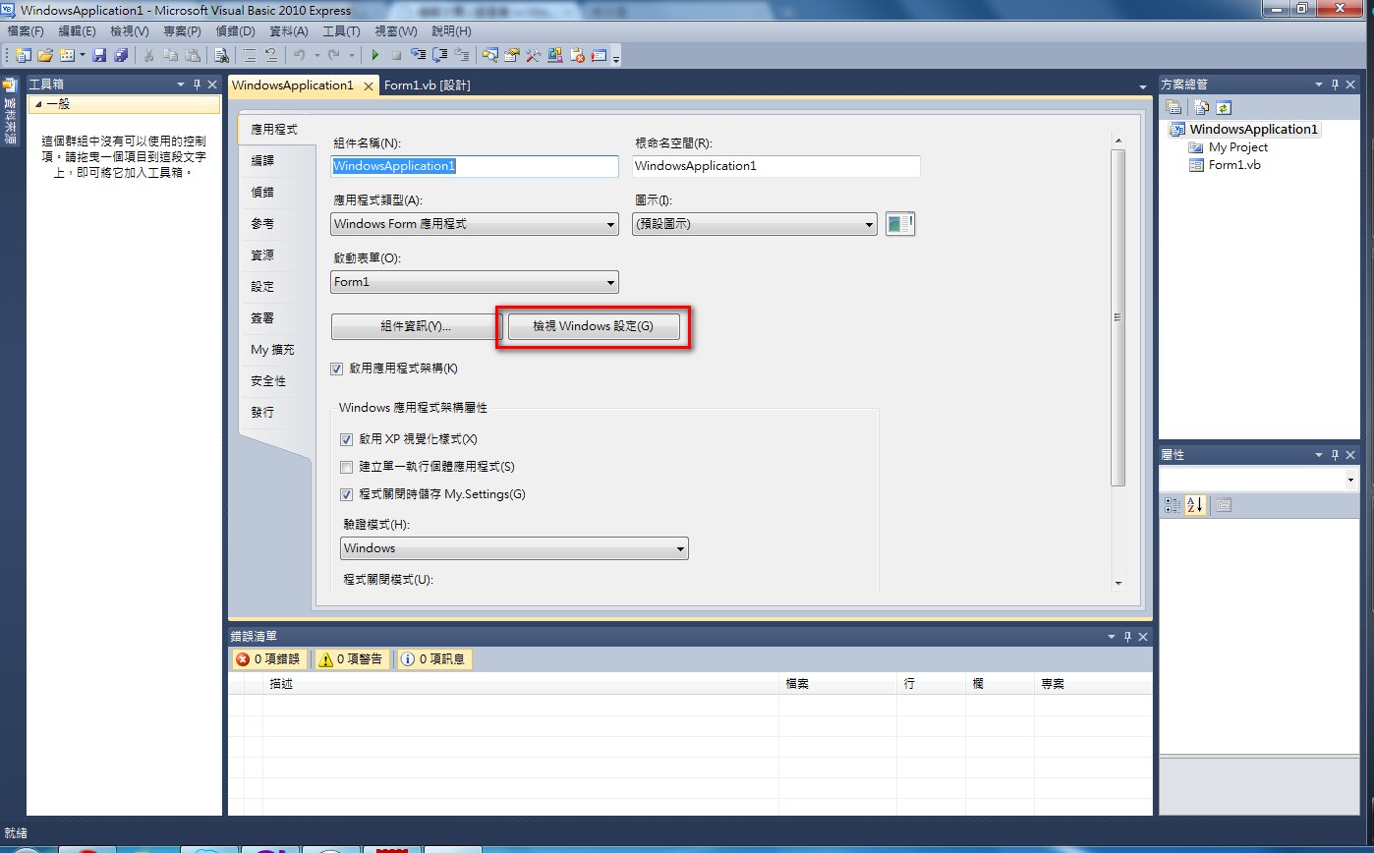Close the 工具箱 panel
The image size is (1374, 853).
click(x=212, y=85)
